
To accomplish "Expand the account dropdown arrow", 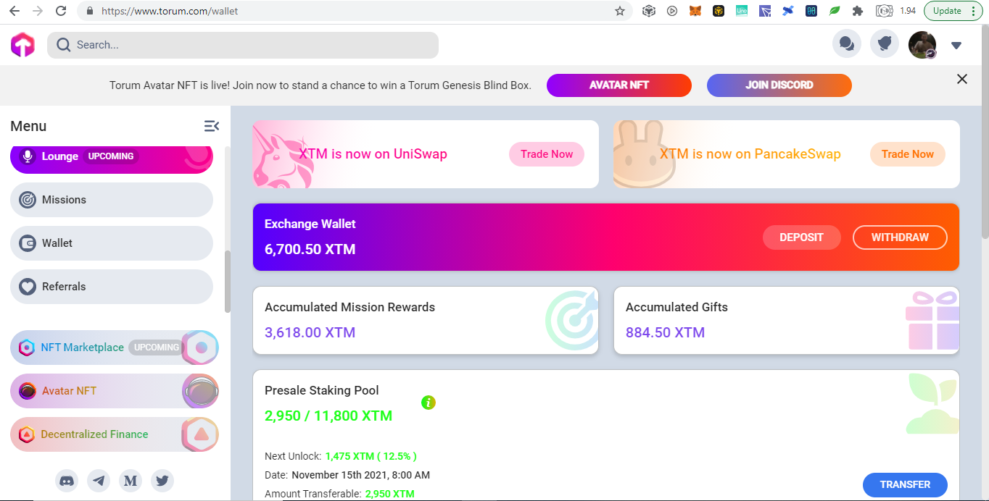I will [x=956, y=45].
